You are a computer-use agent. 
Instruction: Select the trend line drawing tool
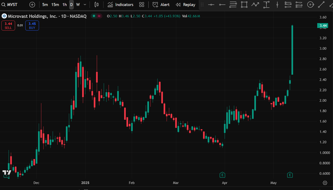(321, 5)
